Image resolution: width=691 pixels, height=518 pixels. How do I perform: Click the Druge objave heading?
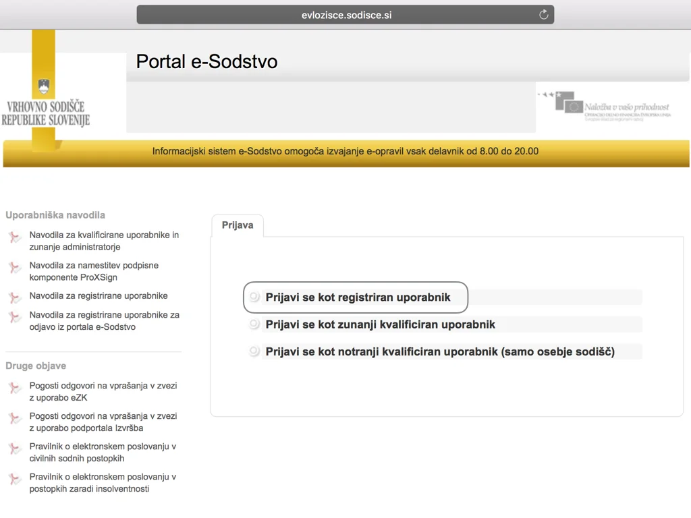(36, 366)
